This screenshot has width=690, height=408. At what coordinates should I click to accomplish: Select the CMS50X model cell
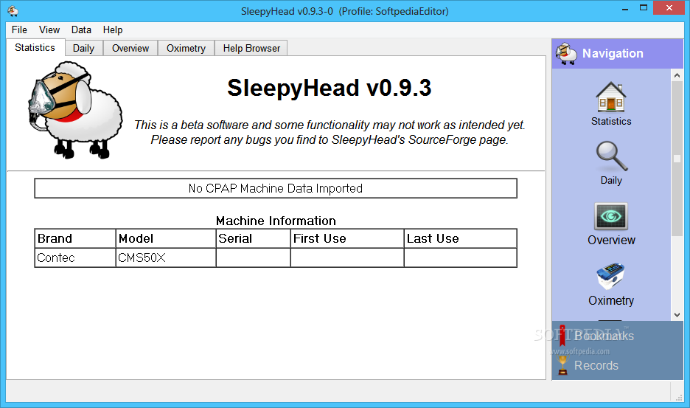click(166, 257)
